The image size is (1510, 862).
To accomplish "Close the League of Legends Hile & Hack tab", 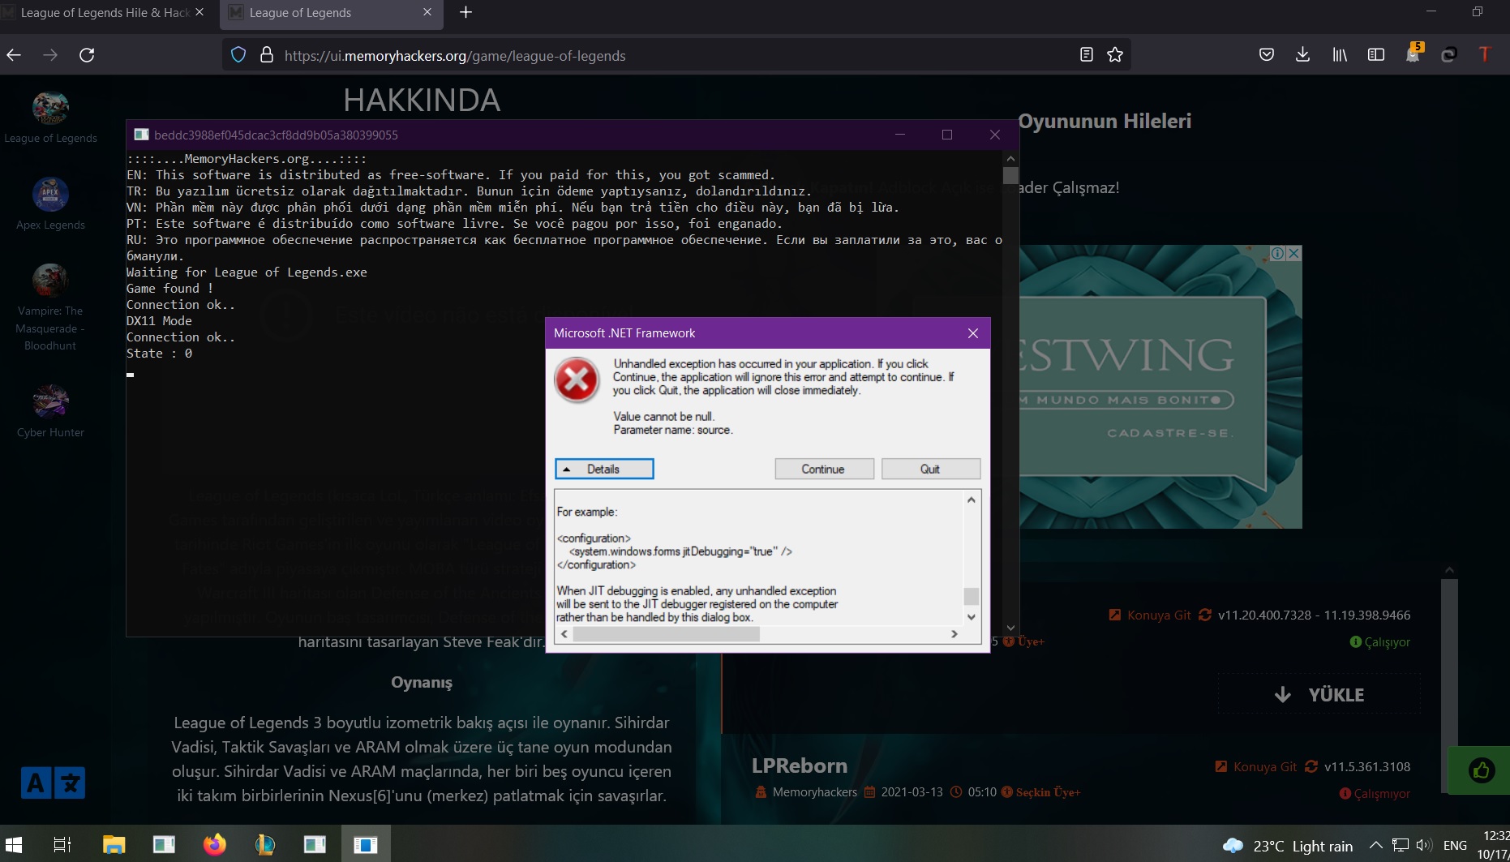I will click(x=199, y=12).
